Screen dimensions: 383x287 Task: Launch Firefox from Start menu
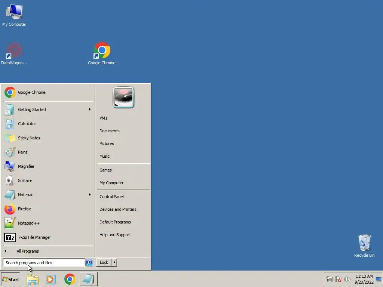click(48, 209)
